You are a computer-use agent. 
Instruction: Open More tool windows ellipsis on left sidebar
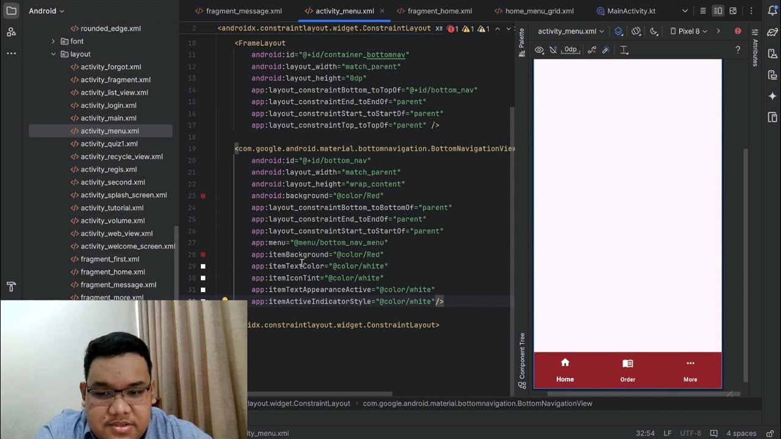pyautogui.click(x=11, y=53)
